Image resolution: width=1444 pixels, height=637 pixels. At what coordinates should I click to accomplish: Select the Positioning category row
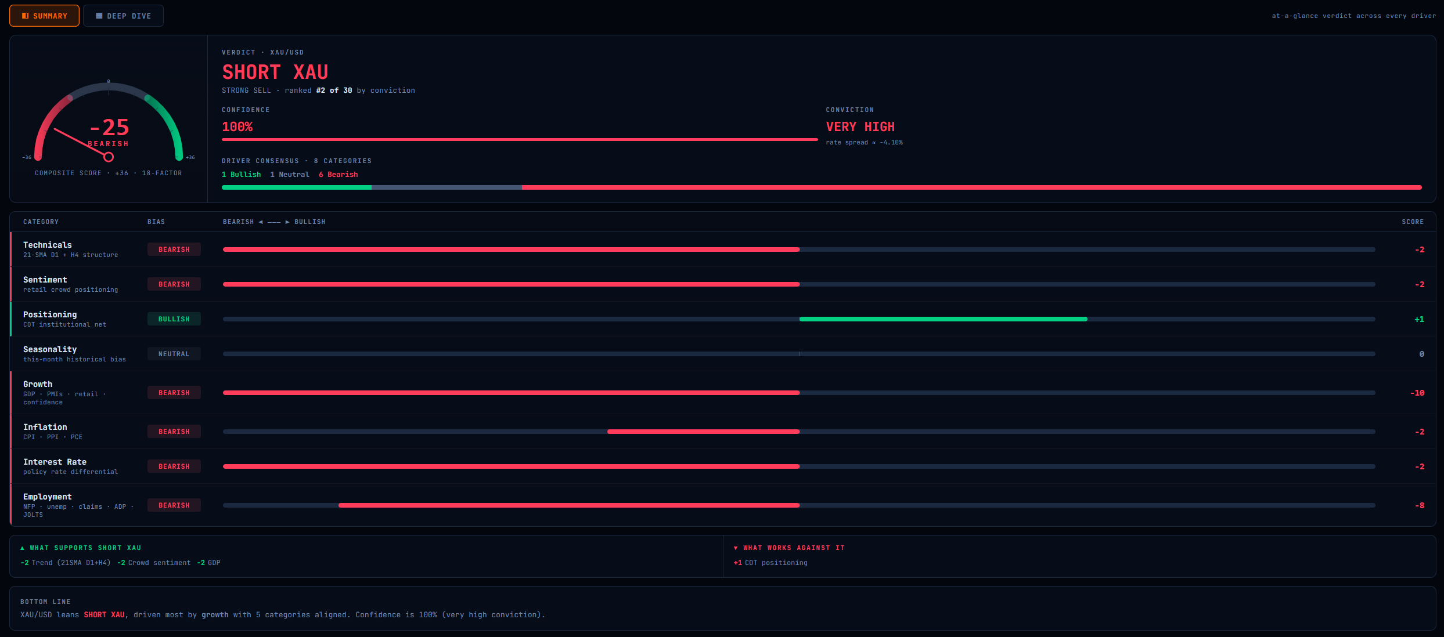tap(723, 319)
